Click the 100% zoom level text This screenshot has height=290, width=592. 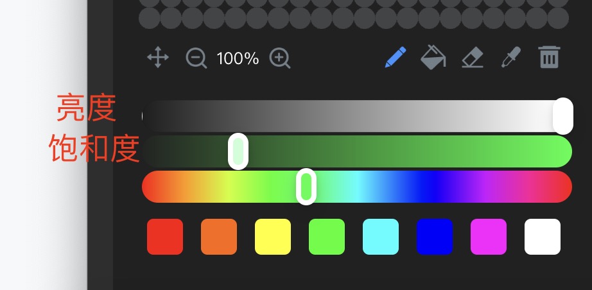[x=238, y=59]
